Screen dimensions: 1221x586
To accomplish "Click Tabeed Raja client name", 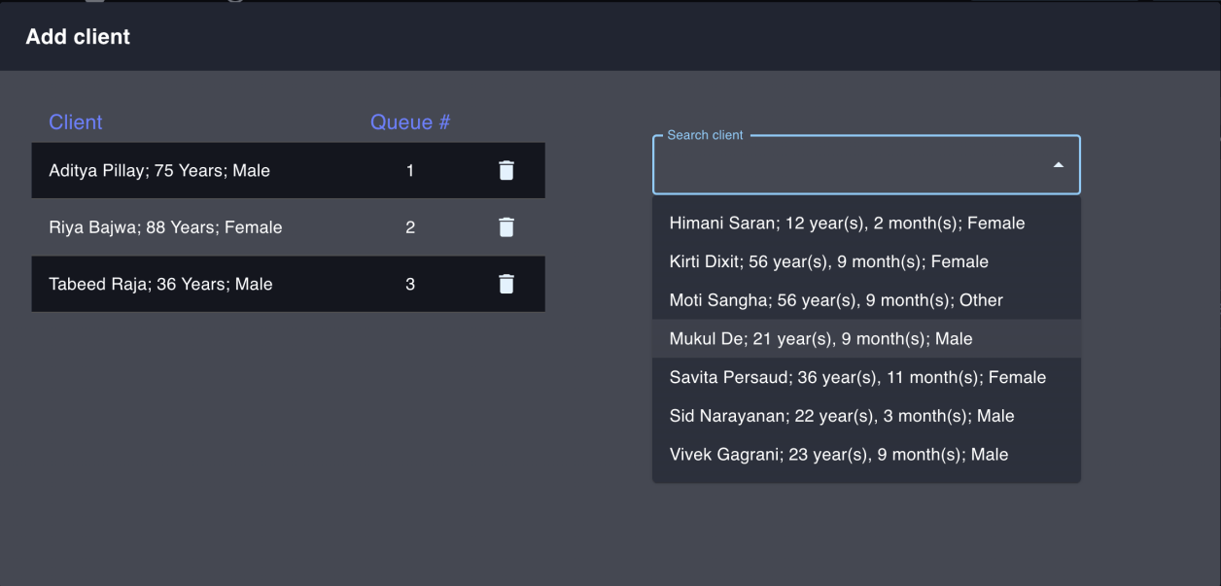I will click(160, 284).
